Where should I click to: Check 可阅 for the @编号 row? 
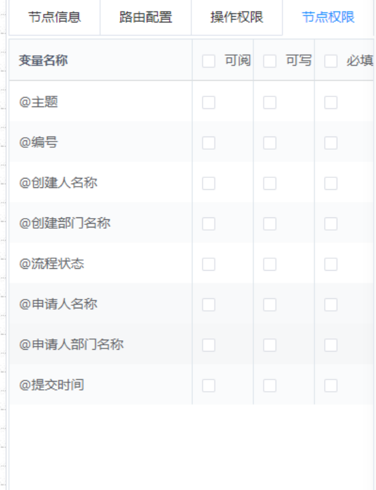(x=209, y=143)
